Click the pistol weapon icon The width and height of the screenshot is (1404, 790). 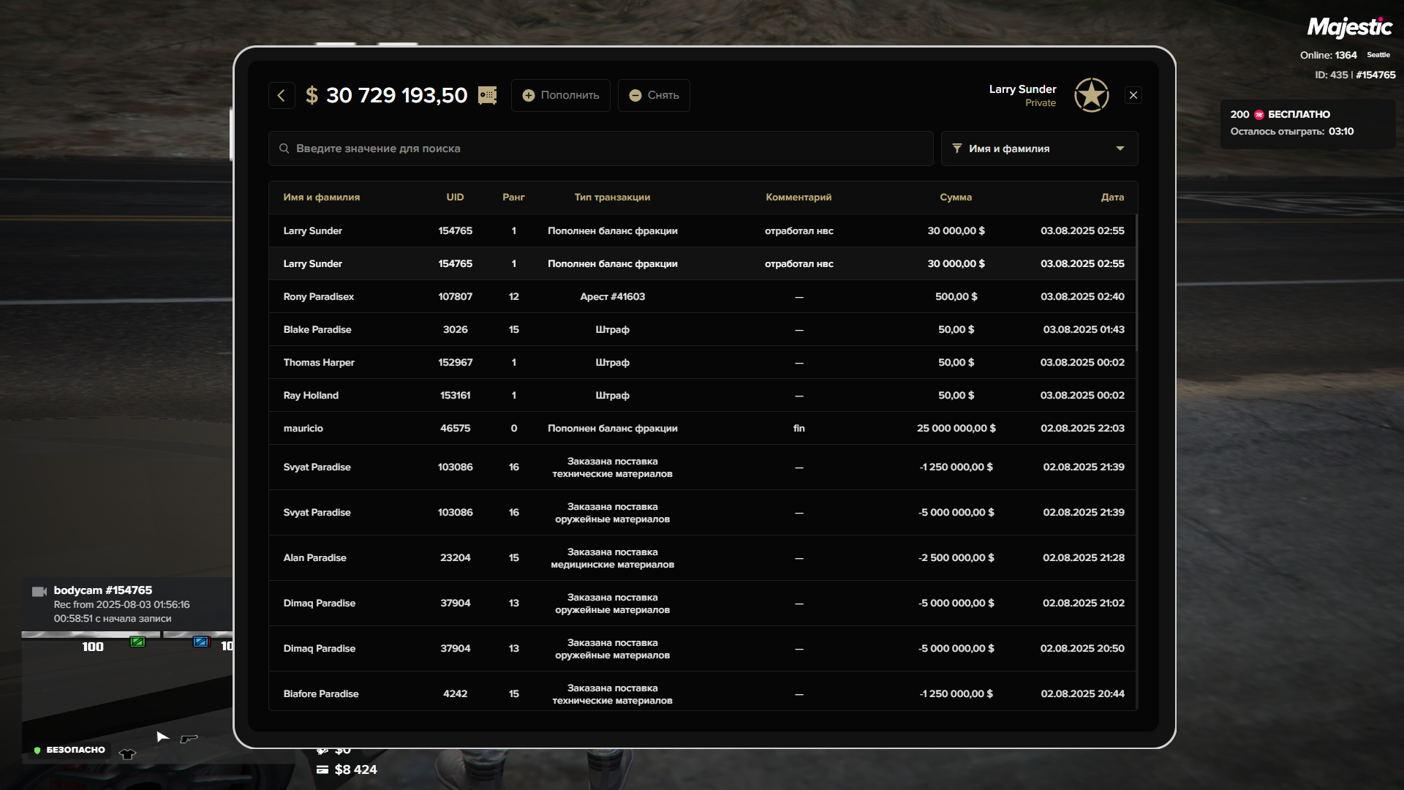click(189, 739)
